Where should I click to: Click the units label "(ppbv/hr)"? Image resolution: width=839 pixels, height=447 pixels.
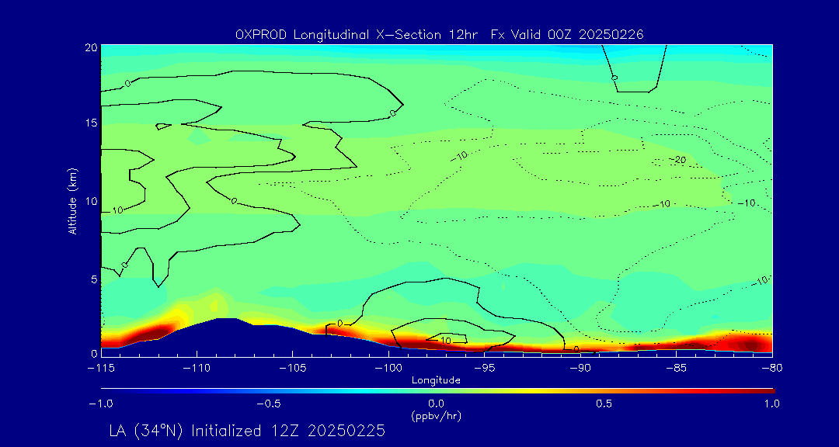pos(437,415)
